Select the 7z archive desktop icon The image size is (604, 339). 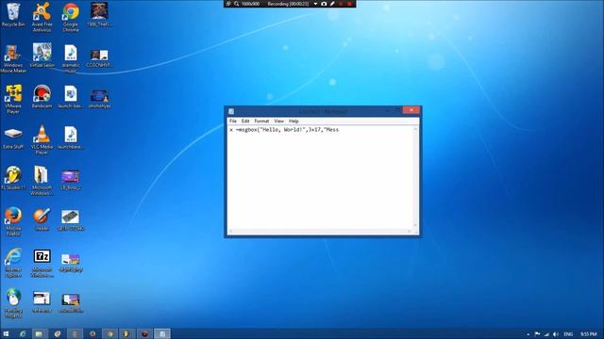point(42,263)
